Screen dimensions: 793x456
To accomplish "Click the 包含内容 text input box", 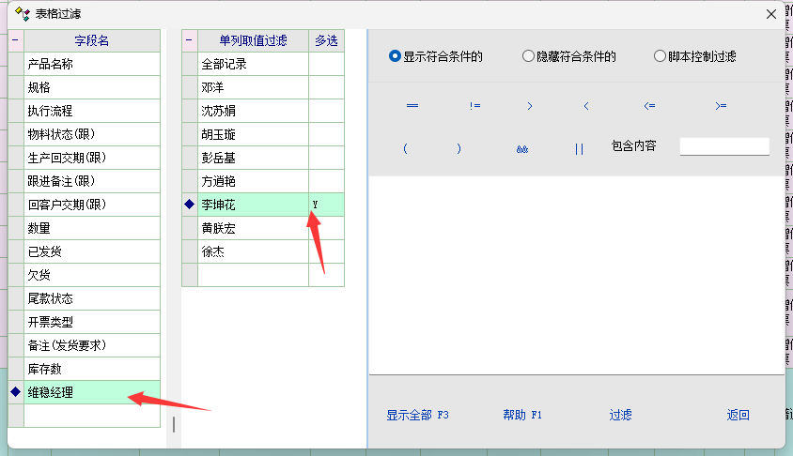I will click(723, 146).
